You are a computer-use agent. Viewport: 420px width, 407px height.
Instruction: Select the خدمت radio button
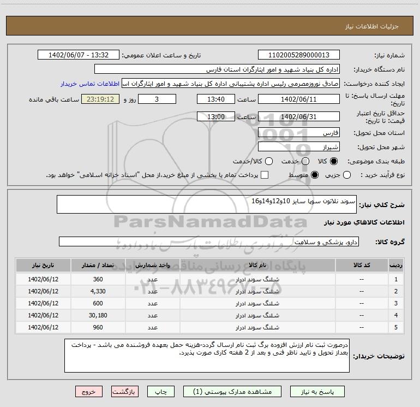pyautogui.click(x=305, y=161)
